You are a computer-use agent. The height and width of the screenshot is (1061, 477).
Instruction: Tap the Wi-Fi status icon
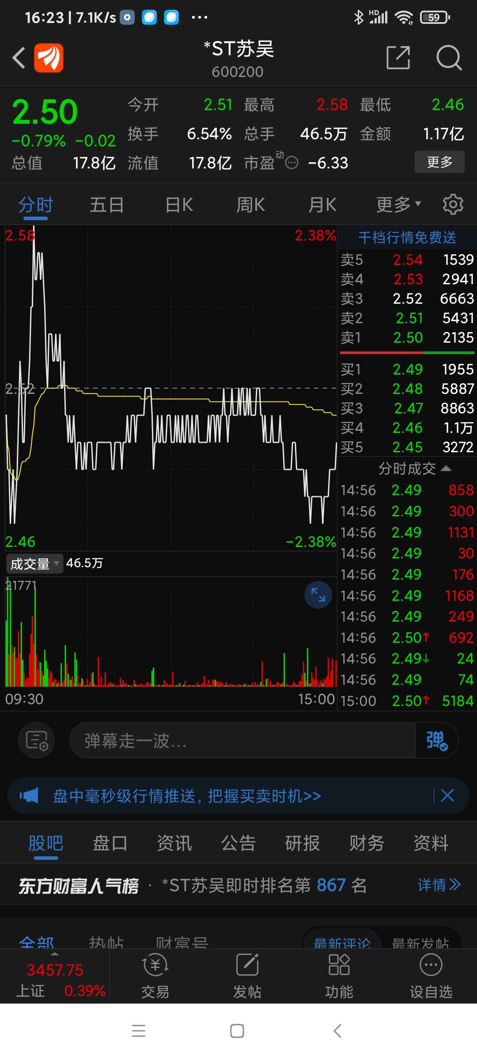coord(404,18)
